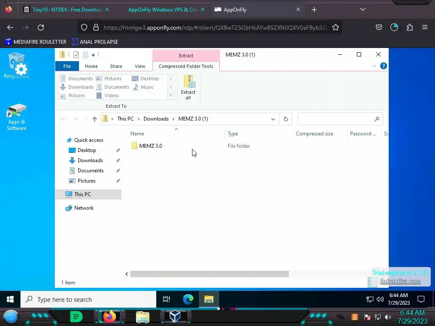Sort by the Name column header

click(x=137, y=134)
